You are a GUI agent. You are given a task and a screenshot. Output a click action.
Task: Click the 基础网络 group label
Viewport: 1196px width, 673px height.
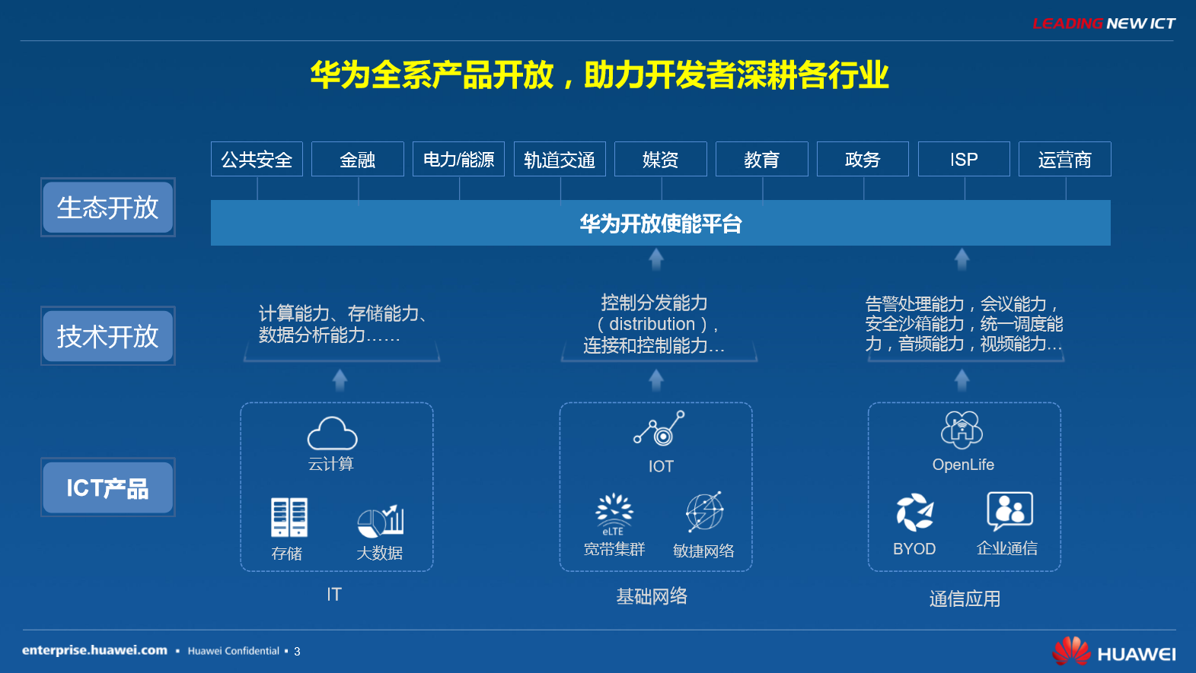click(652, 596)
